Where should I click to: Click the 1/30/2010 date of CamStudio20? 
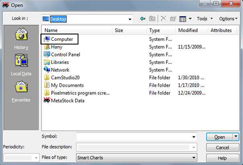[x=191, y=77]
